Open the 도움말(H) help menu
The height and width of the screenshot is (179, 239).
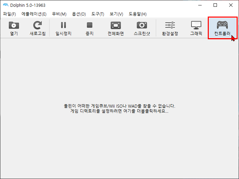click(137, 14)
